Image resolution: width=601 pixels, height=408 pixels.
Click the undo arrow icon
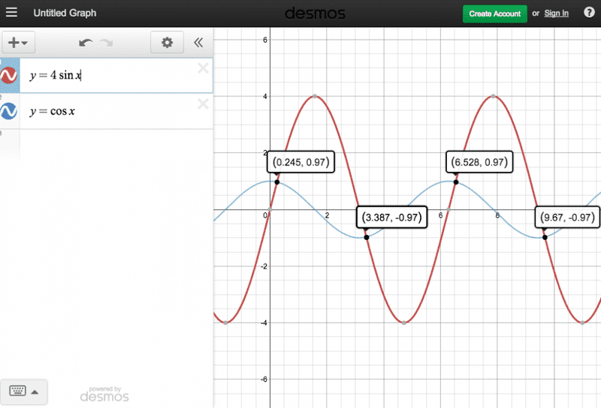point(86,43)
